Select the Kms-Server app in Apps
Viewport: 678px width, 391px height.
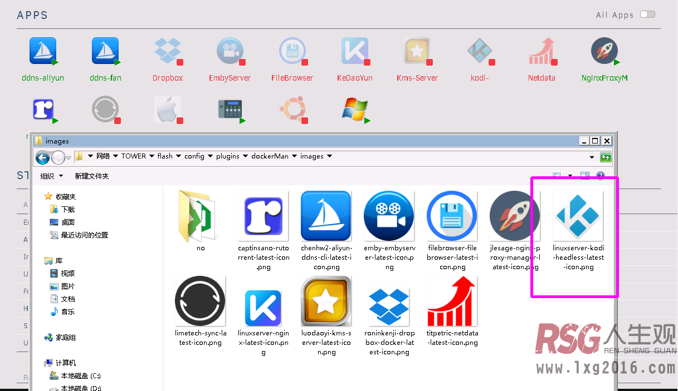(417, 52)
